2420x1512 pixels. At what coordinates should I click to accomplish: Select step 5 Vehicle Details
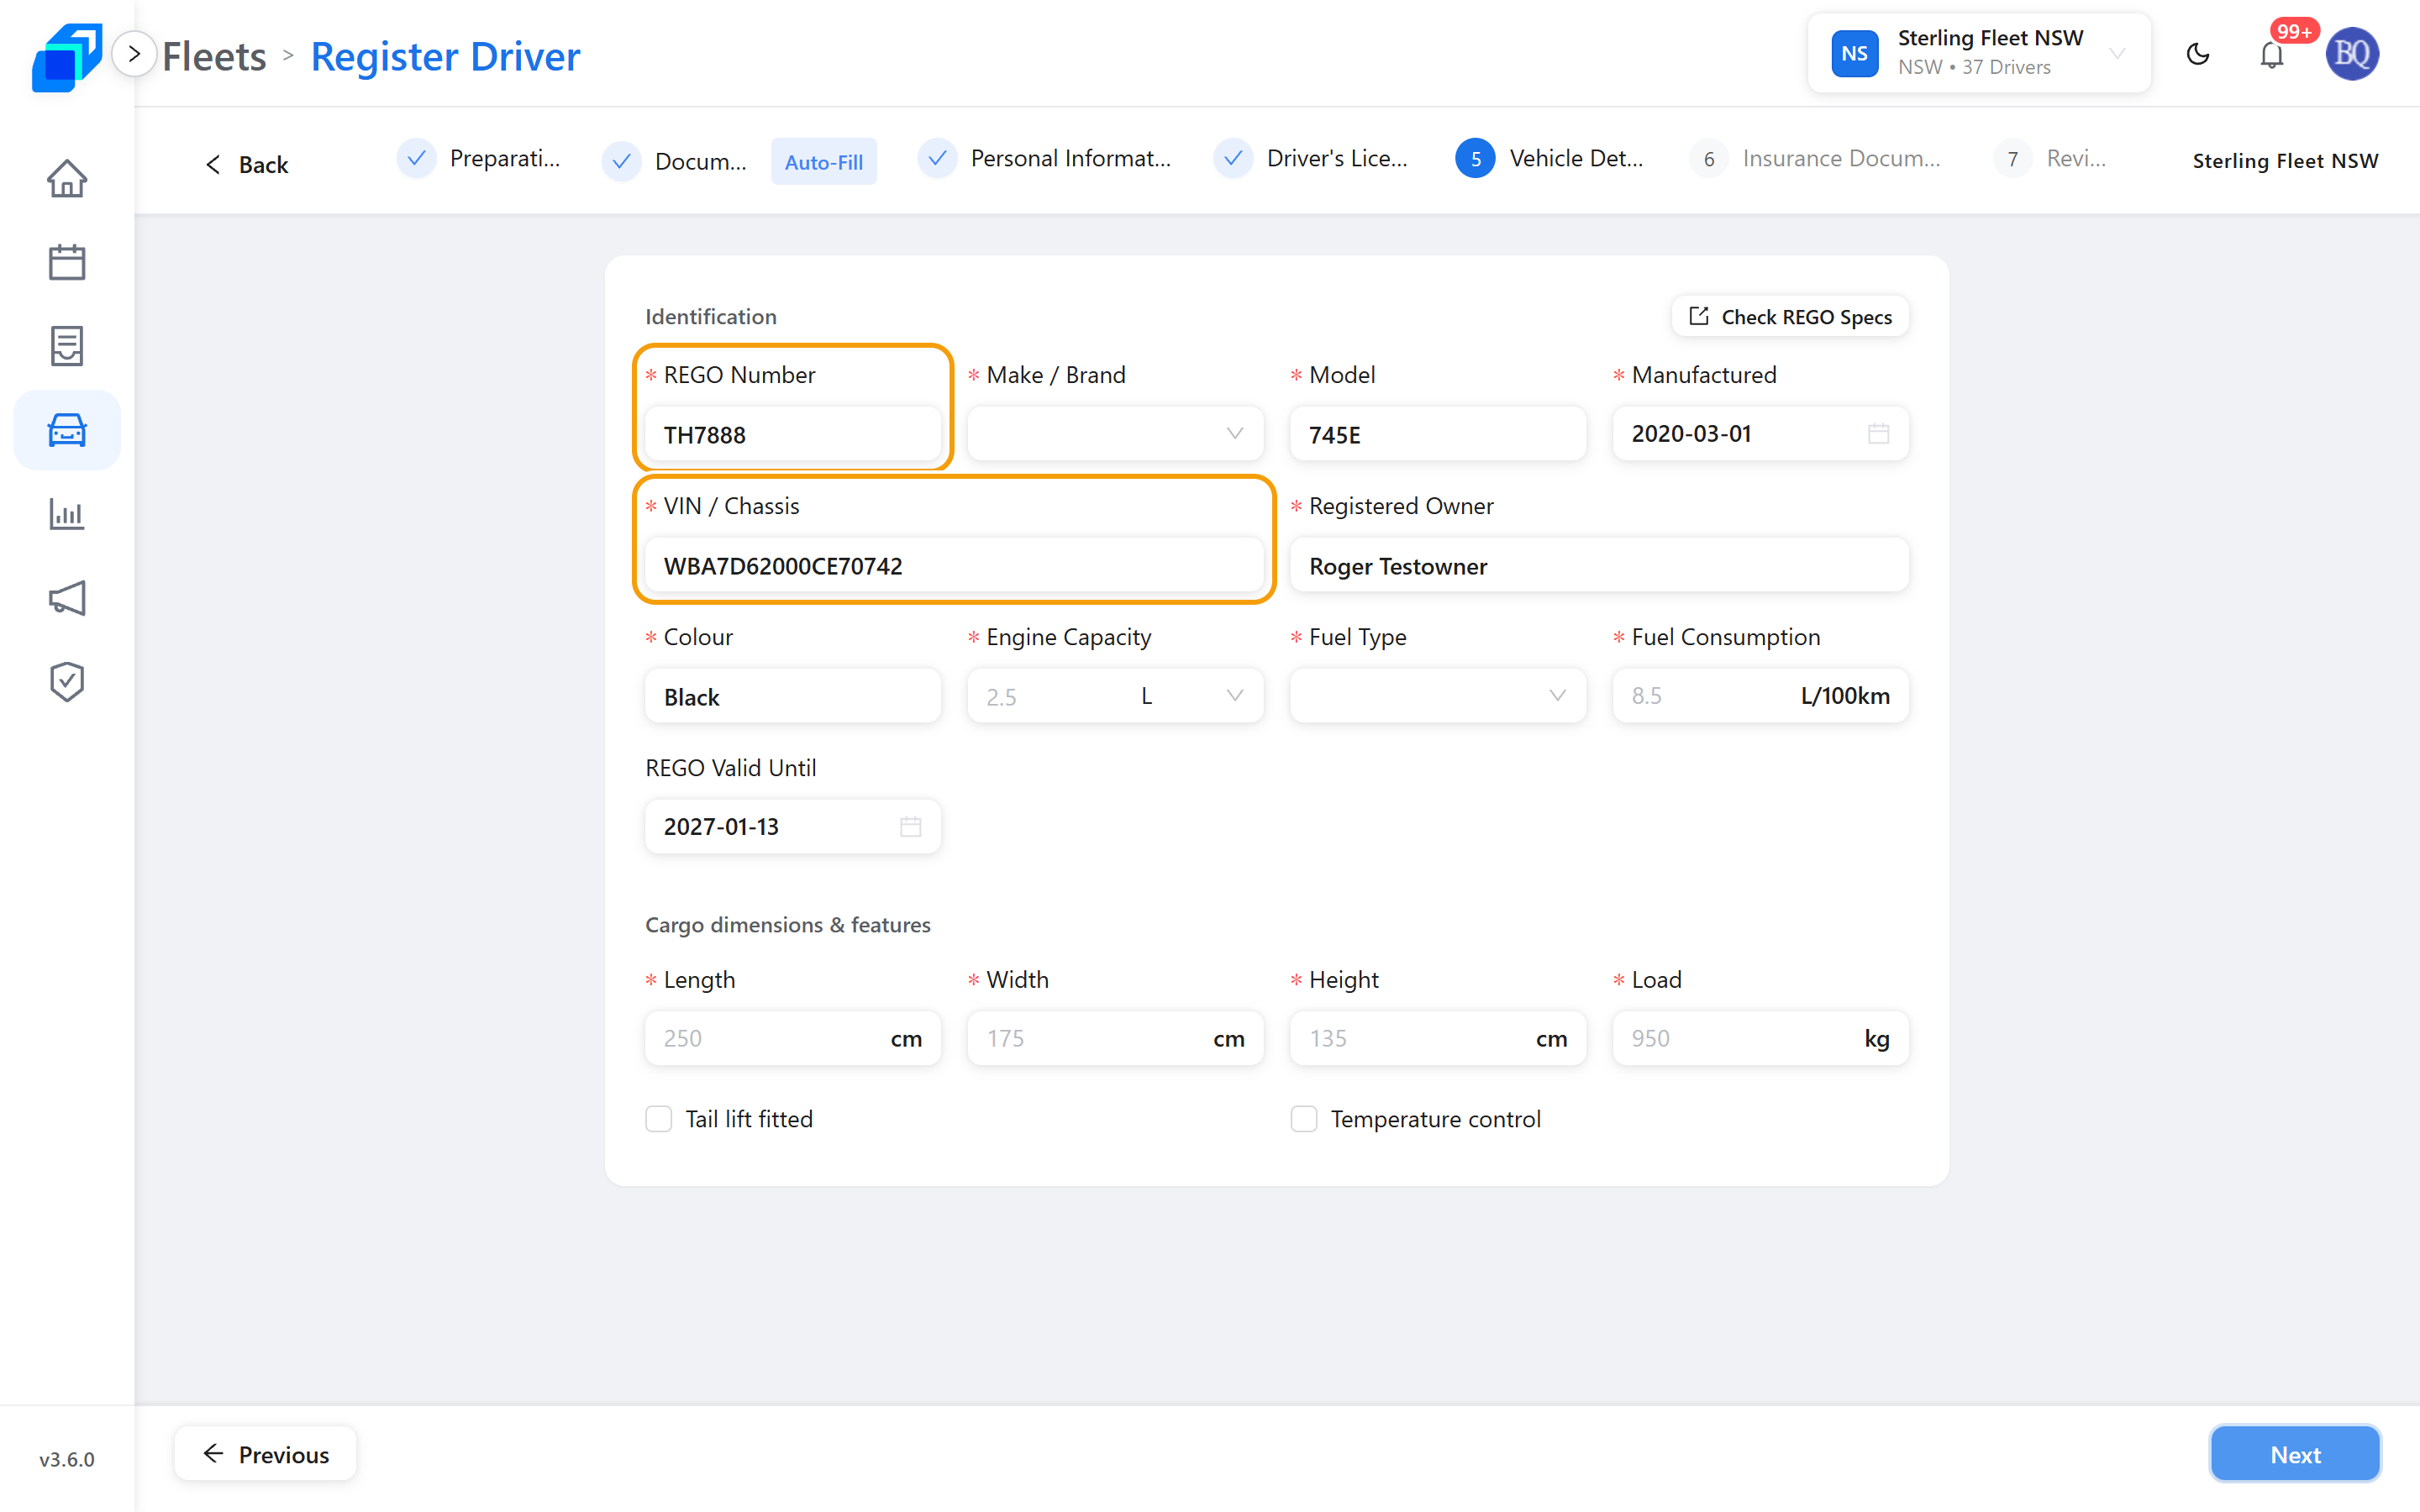click(x=1550, y=158)
